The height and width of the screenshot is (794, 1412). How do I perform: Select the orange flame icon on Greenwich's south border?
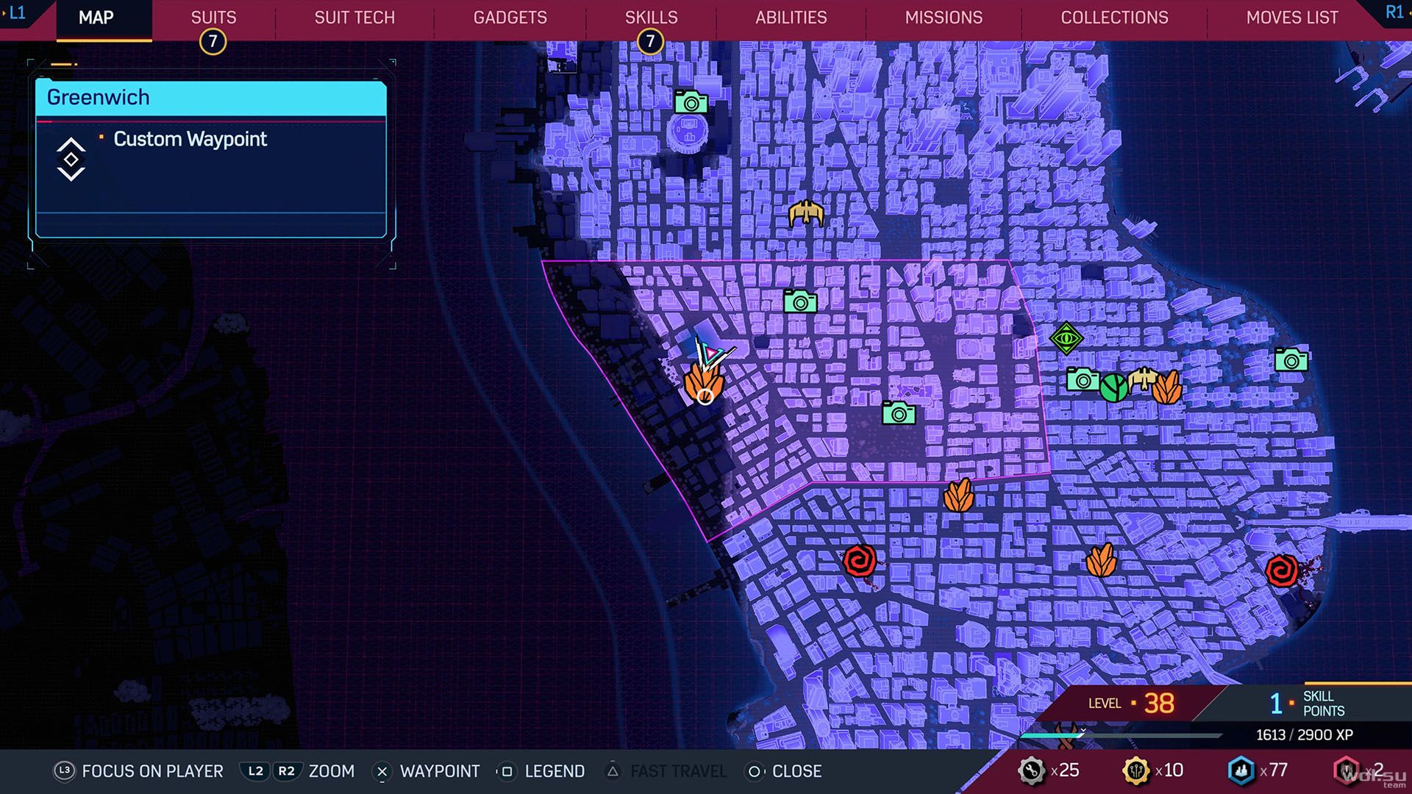tap(959, 495)
